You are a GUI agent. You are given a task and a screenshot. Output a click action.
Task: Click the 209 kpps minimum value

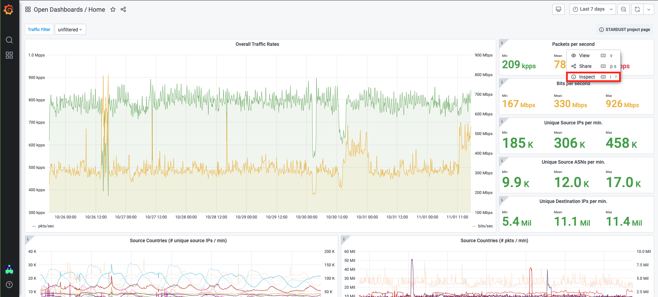click(x=519, y=64)
